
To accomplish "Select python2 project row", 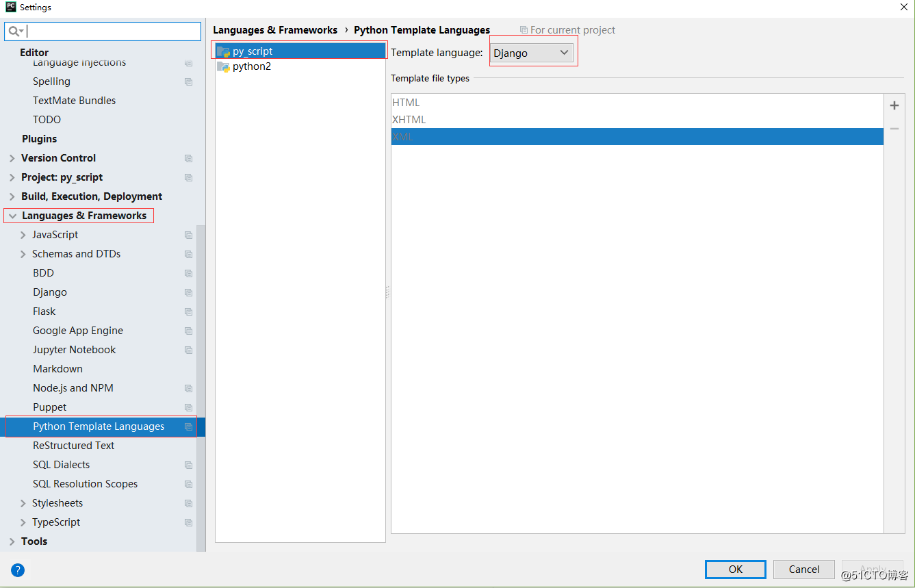I will pyautogui.click(x=300, y=66).
